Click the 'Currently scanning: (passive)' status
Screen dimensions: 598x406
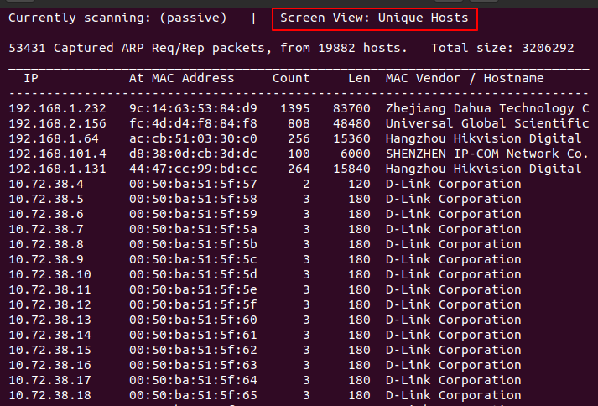pos(117,18)
